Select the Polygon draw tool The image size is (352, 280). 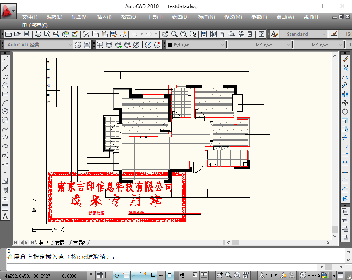[5, 85]
